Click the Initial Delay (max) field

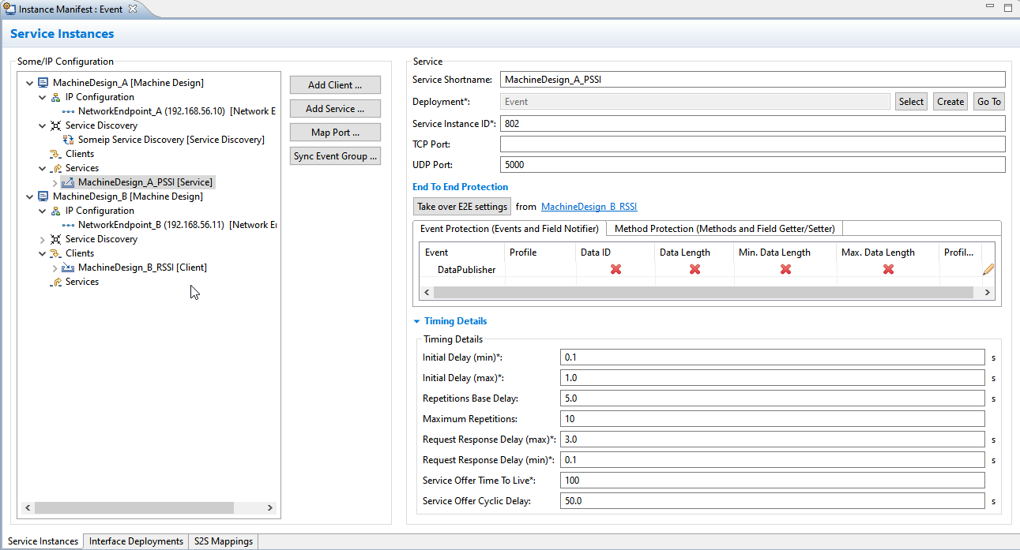pyautogui.click(x=773, y=378)
